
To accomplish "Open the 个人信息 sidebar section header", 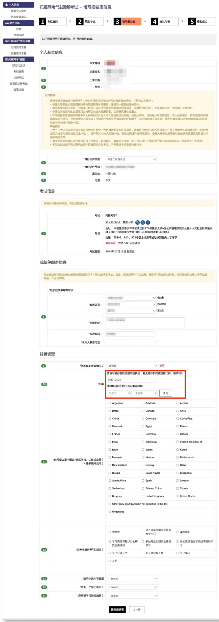I will click(19, 5).
